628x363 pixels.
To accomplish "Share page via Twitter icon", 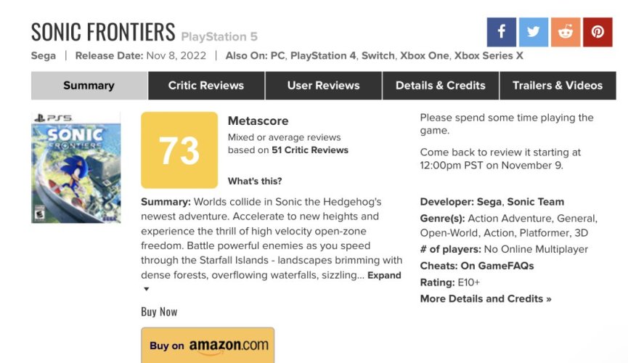I will point(534,32).
